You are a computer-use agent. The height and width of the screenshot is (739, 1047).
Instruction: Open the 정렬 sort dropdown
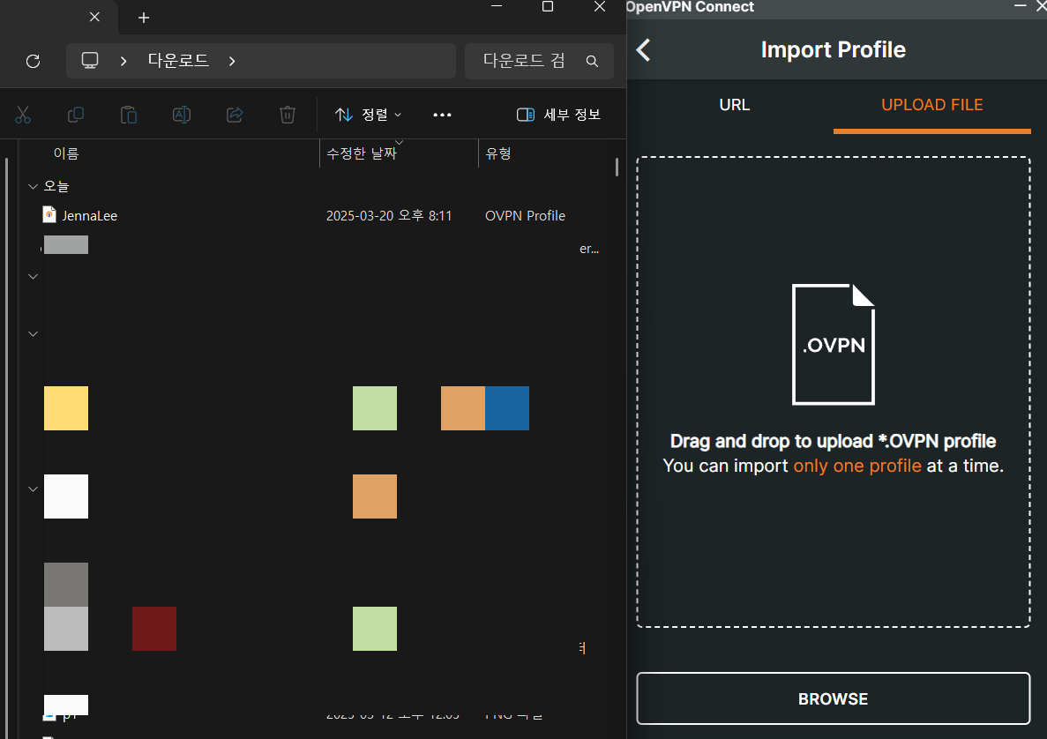[368, 115]
